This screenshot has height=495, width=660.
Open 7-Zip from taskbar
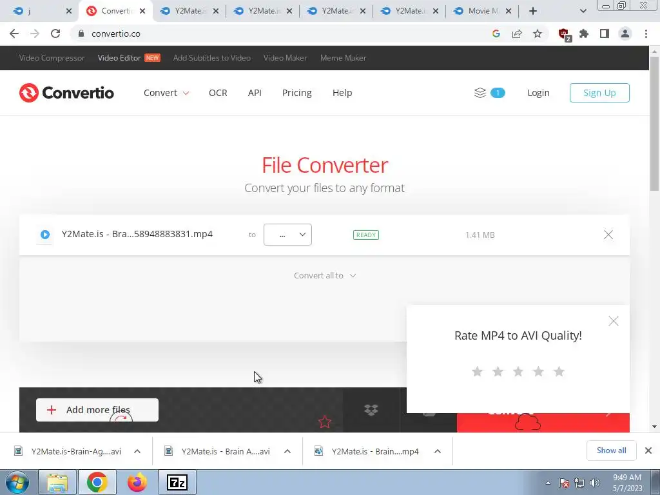177,482
